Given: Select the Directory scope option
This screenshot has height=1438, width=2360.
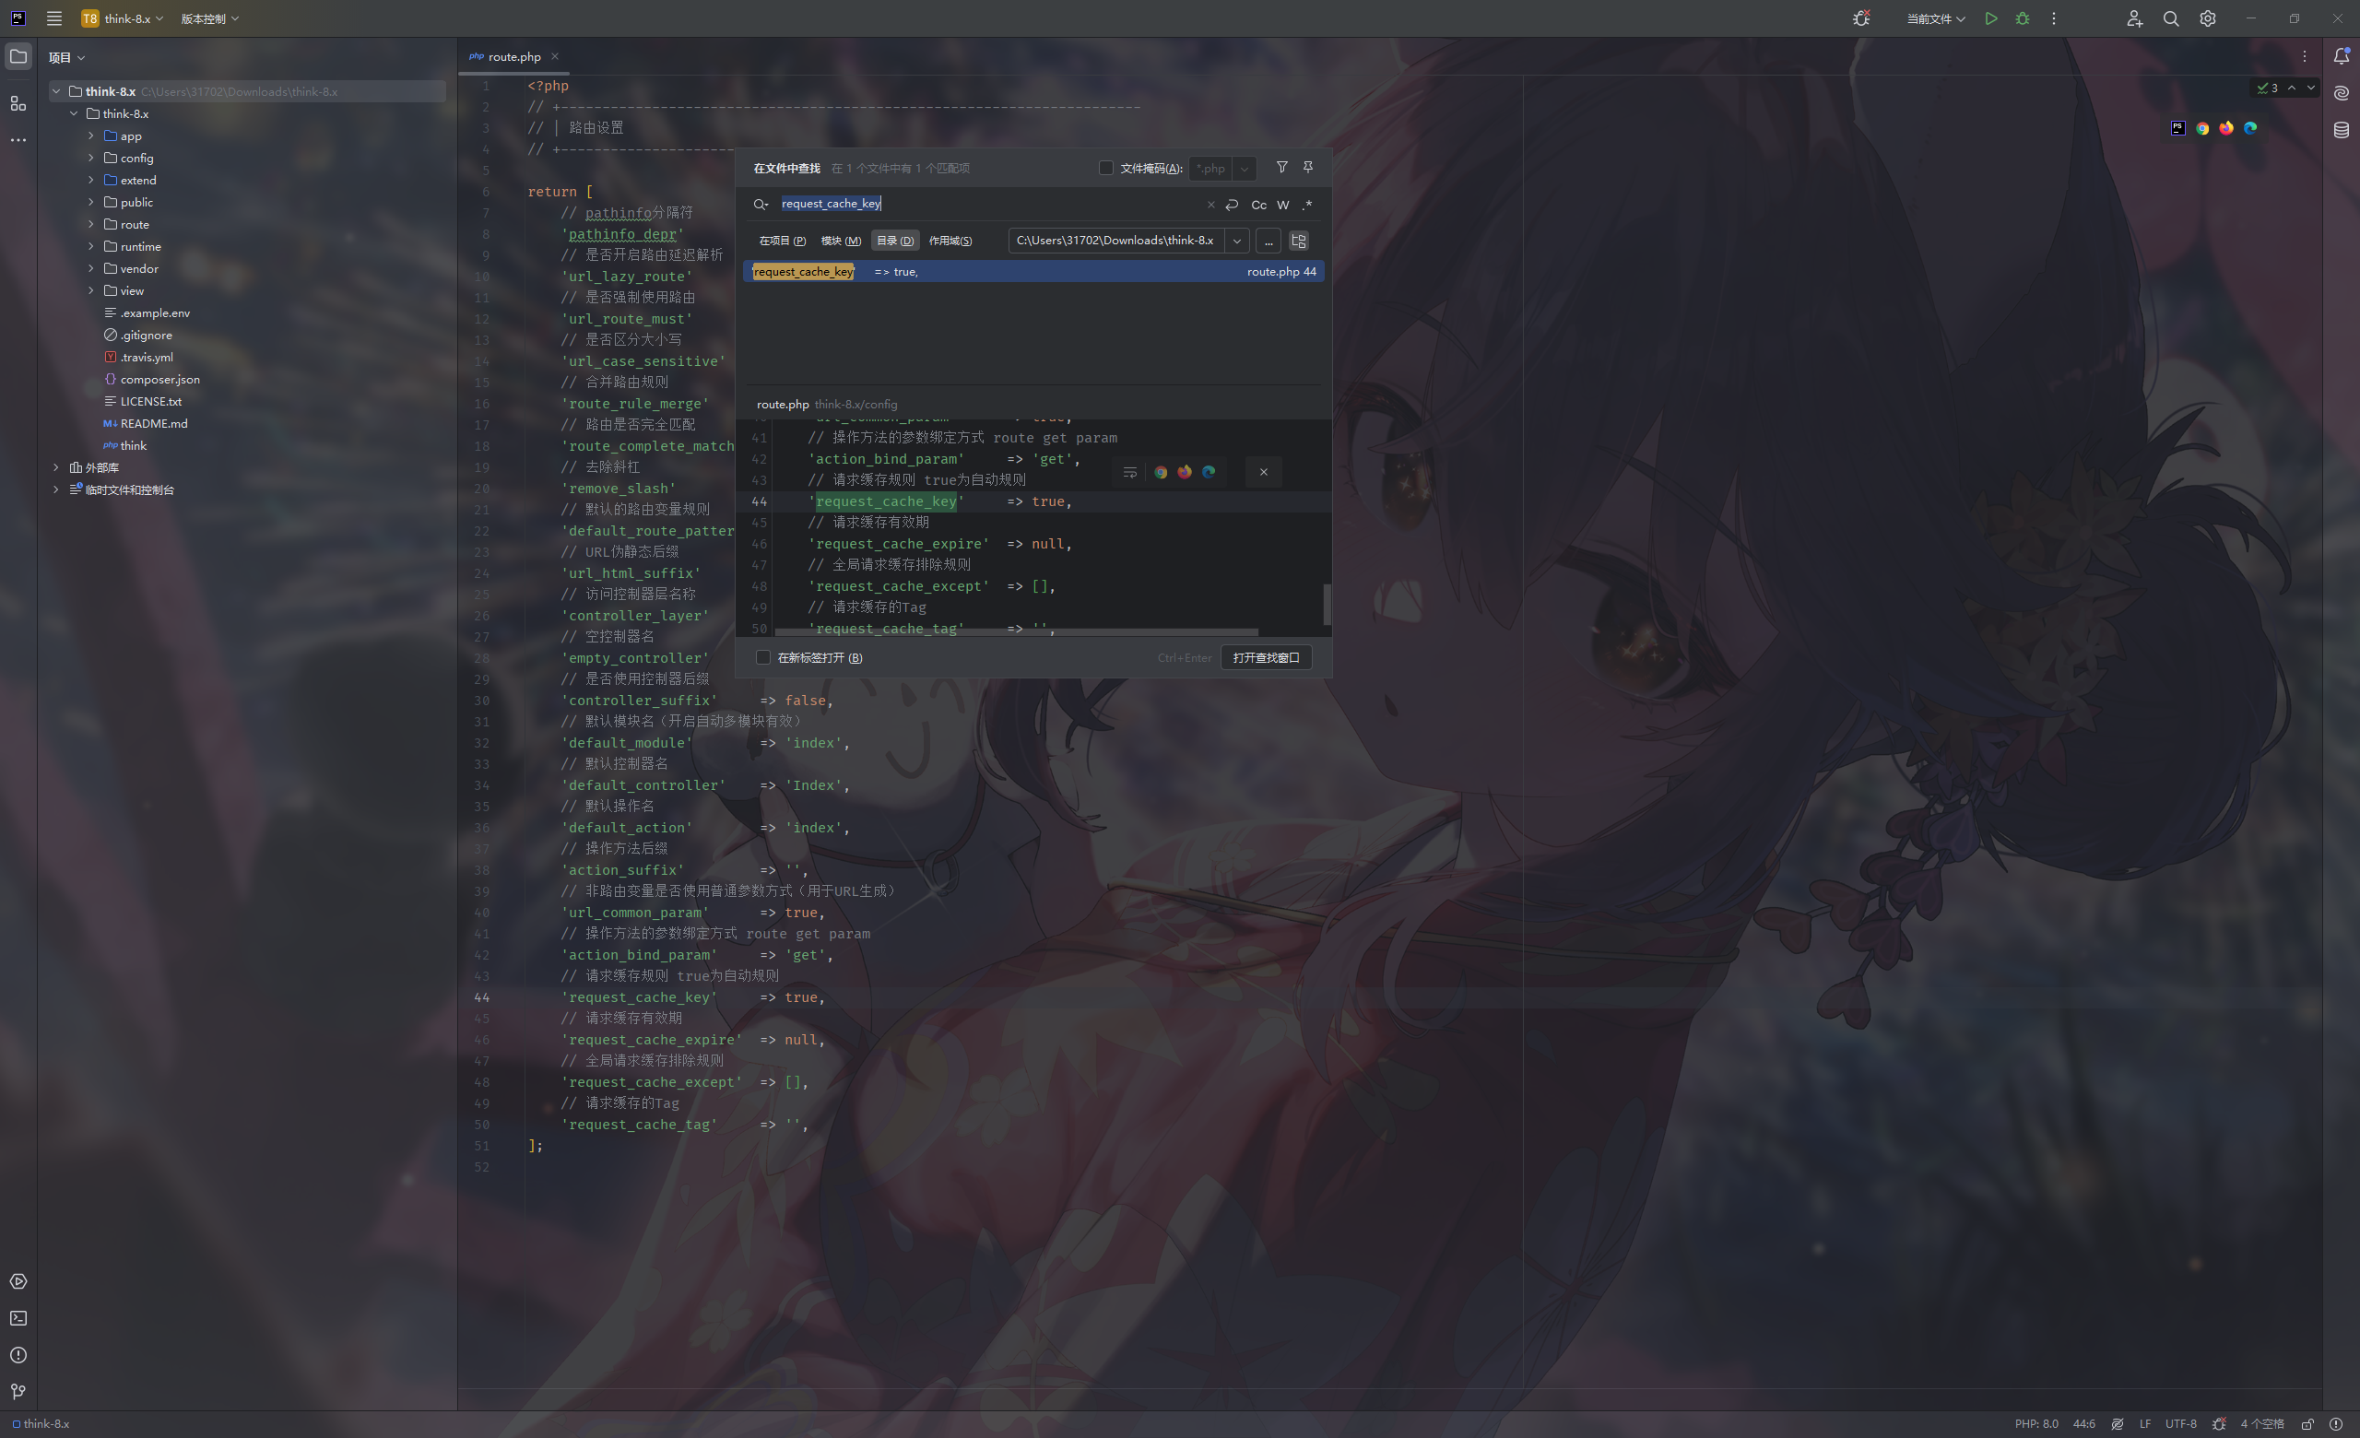Looking at the screenshot, I should (894, 241).
